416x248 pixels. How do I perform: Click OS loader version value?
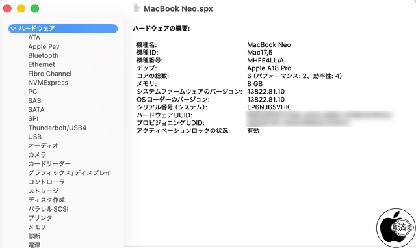pos(266,100)
